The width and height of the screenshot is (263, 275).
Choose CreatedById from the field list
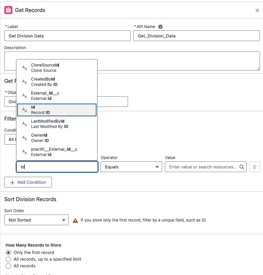pos(57,82)
